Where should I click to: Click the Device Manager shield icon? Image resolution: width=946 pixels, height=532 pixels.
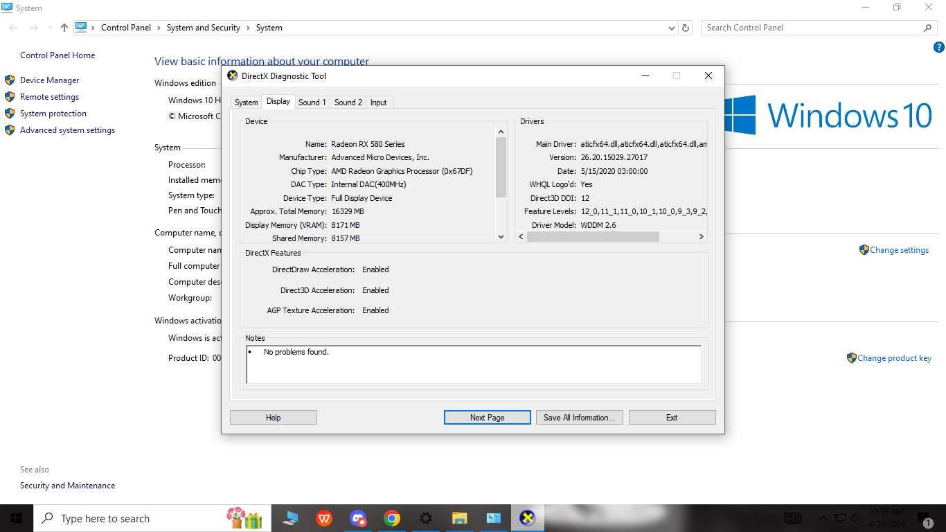pyautogui.click(x=10, y=80)
